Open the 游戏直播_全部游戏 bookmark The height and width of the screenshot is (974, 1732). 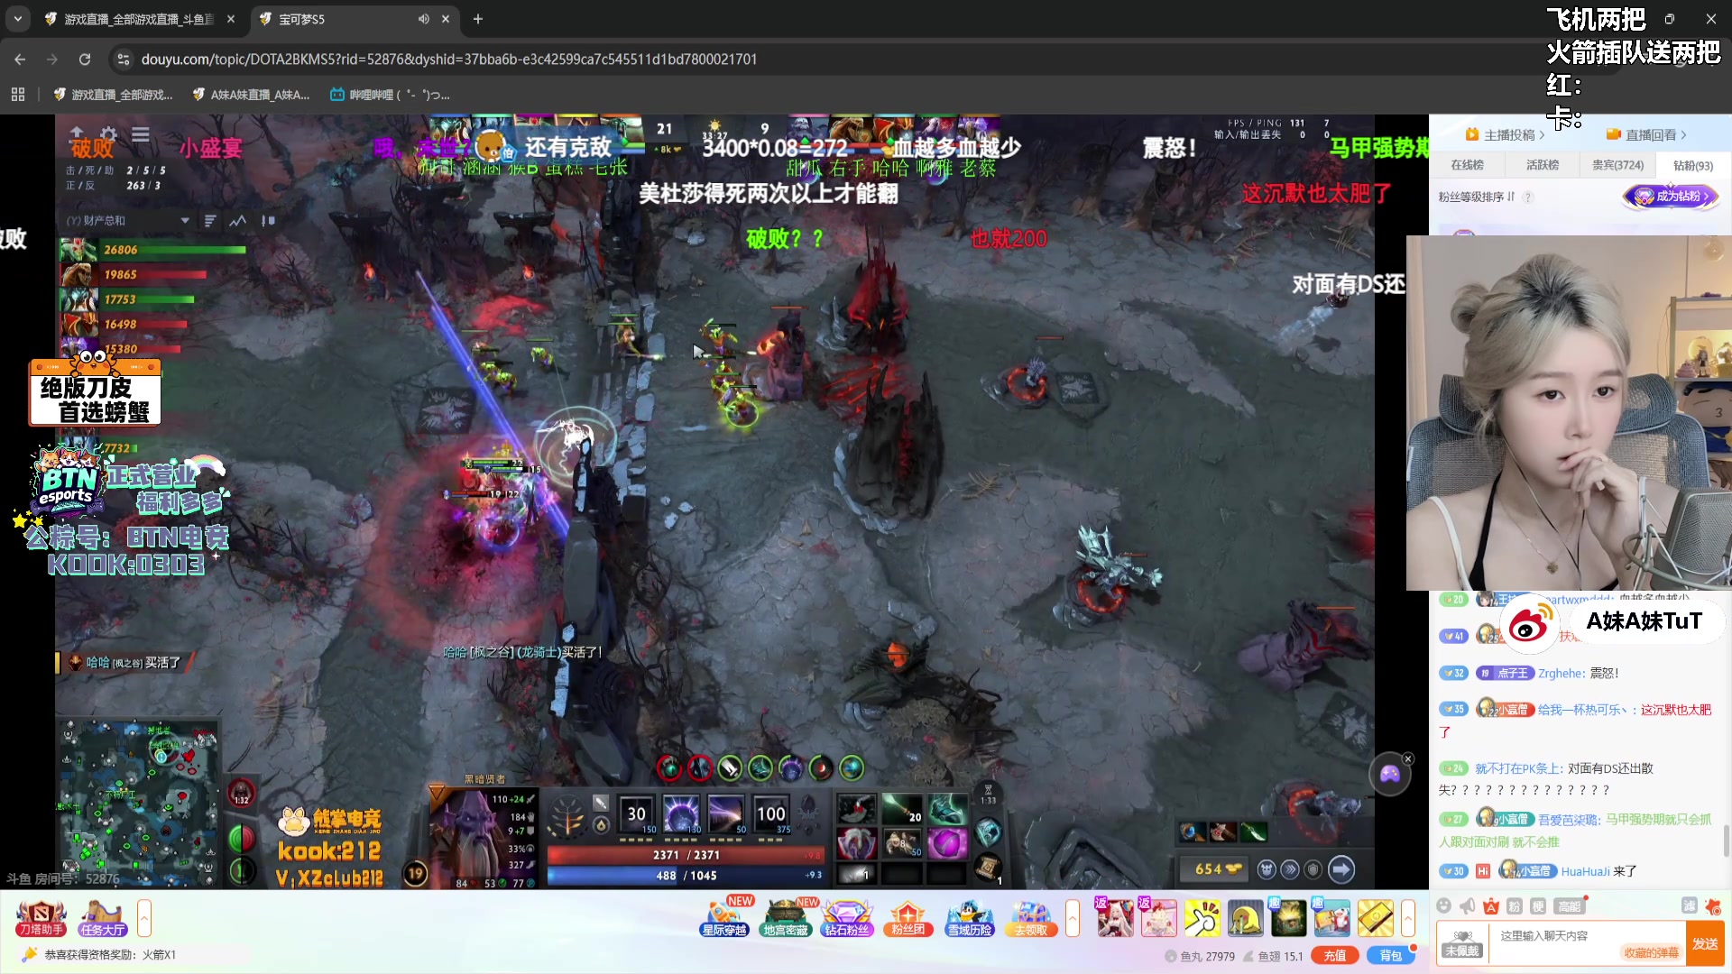(113, 95)
